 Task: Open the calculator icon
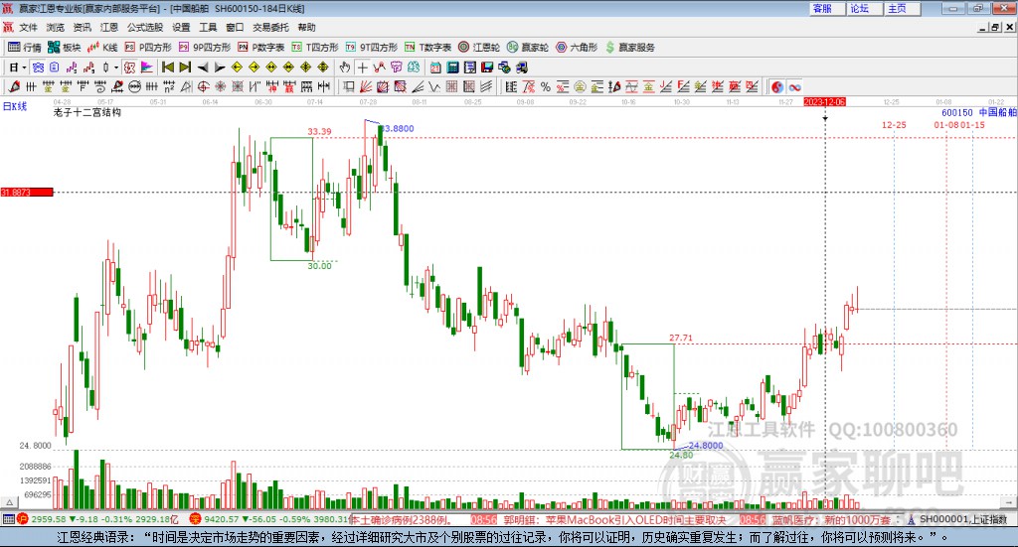pyautogui.click(x=453, y=68)
